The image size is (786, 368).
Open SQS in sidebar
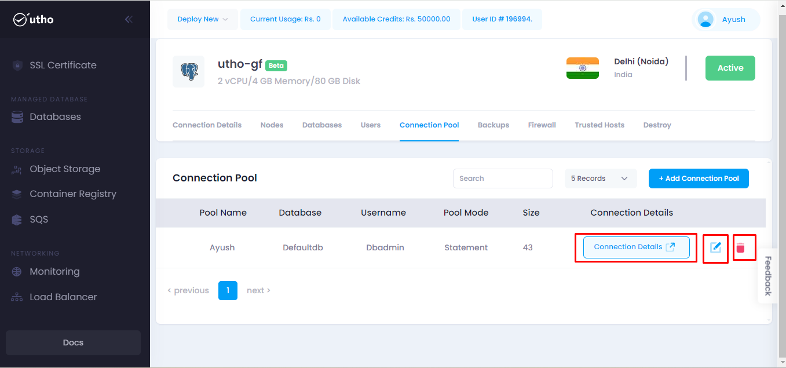(x=39, y=220)
